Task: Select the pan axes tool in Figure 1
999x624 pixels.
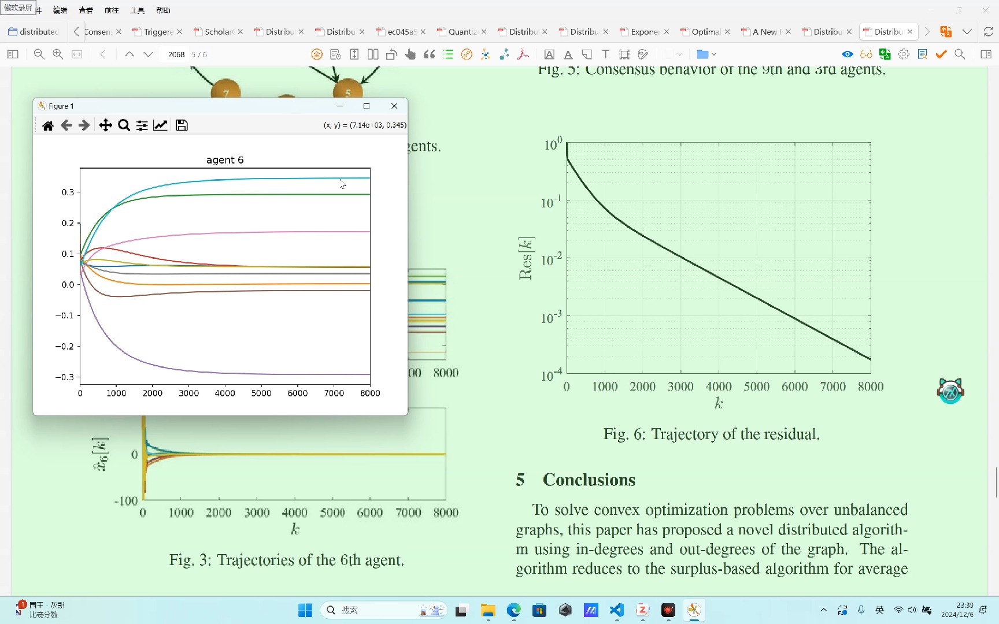Action: tap(105, 125)
